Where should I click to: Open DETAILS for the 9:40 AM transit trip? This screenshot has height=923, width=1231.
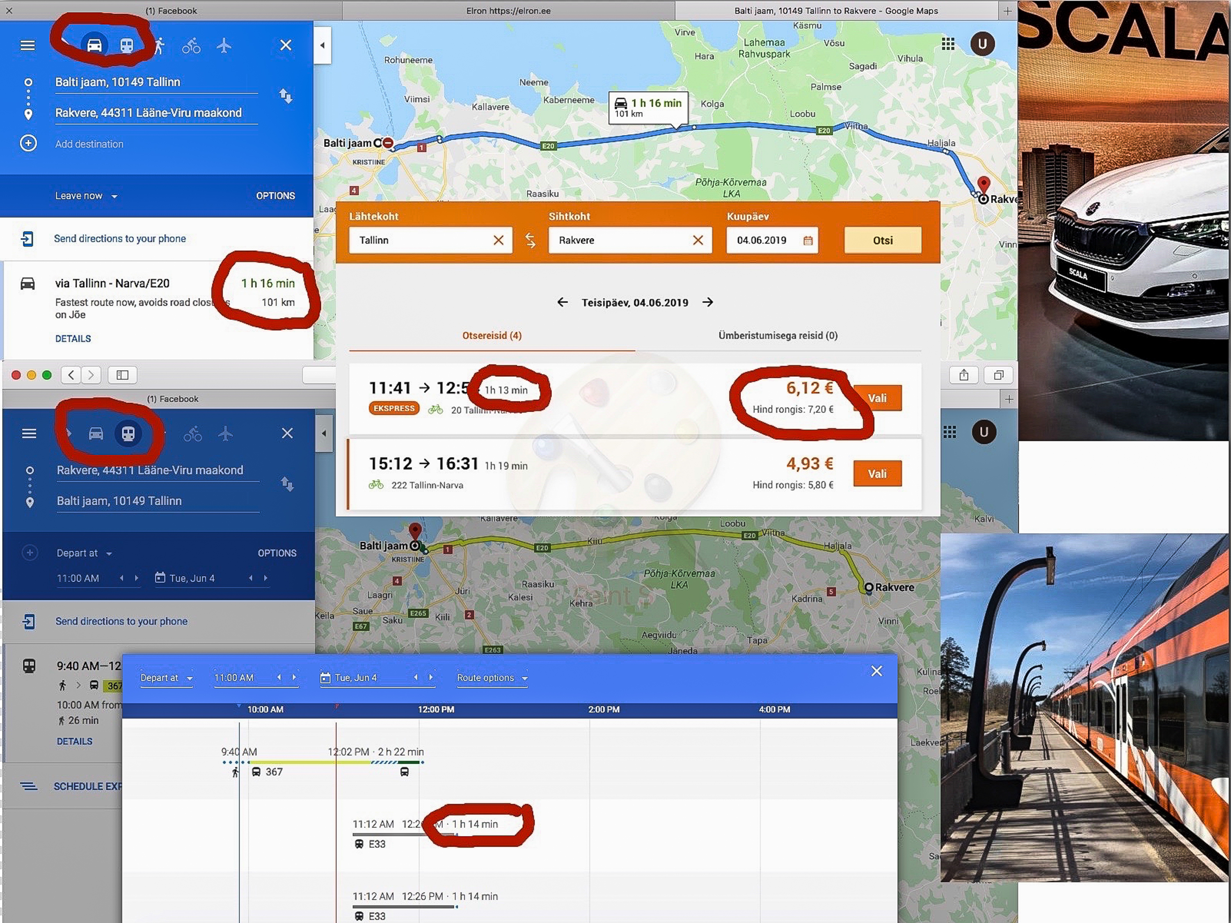click(x=75, y=742)
